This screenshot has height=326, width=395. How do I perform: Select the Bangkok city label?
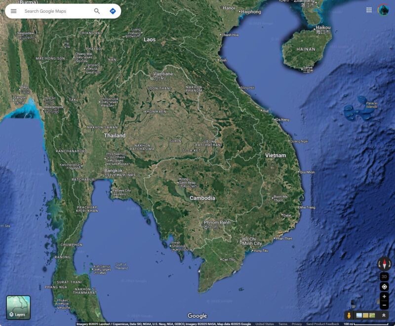113,170
